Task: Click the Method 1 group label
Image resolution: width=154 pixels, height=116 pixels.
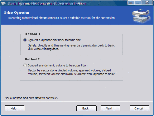Action: coord(33,34)
